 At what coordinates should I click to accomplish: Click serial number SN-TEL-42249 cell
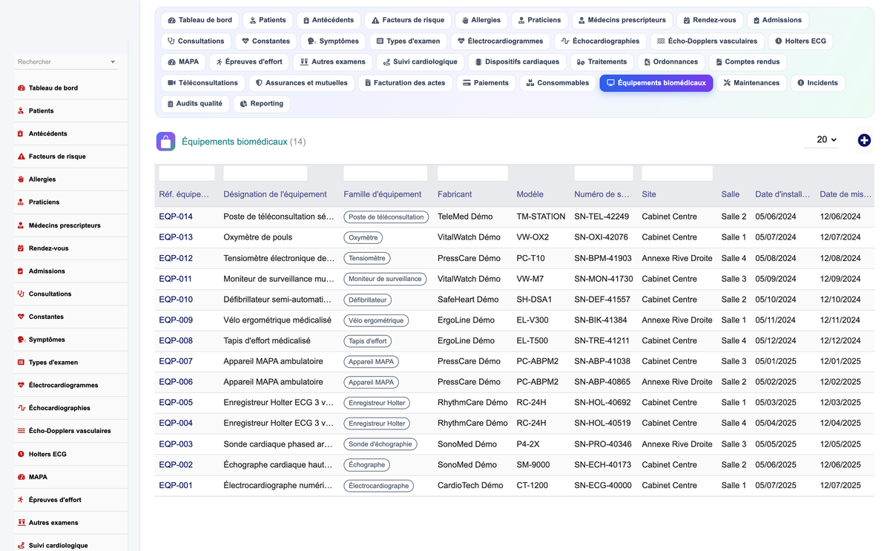tap(601, 217)
